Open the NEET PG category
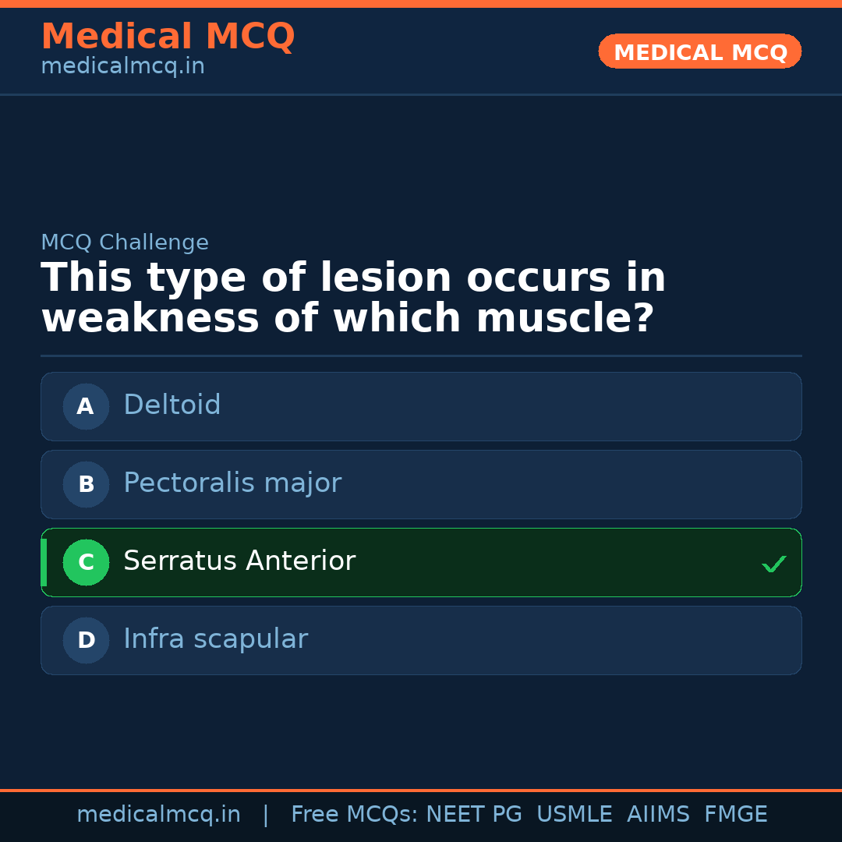This screenshot has width=842, height=842. tap(473, 814)
